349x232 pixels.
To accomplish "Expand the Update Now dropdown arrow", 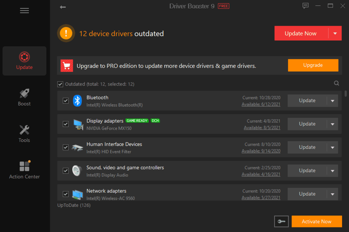I will tap(335, 33).
